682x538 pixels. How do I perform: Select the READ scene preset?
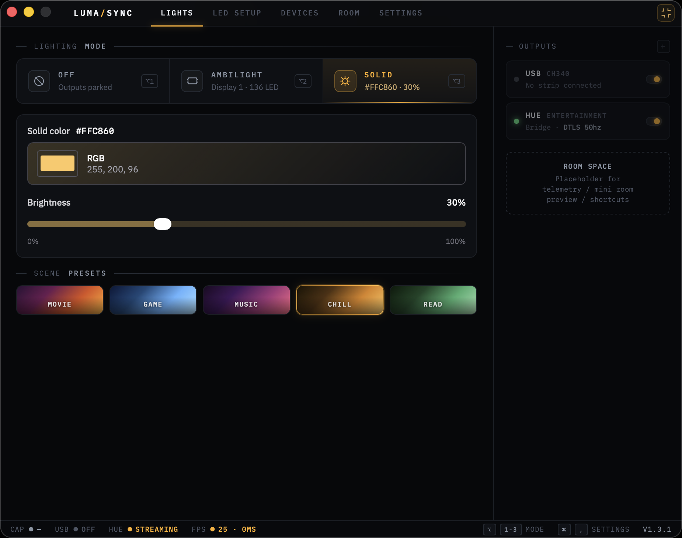[x=433, y=300]
